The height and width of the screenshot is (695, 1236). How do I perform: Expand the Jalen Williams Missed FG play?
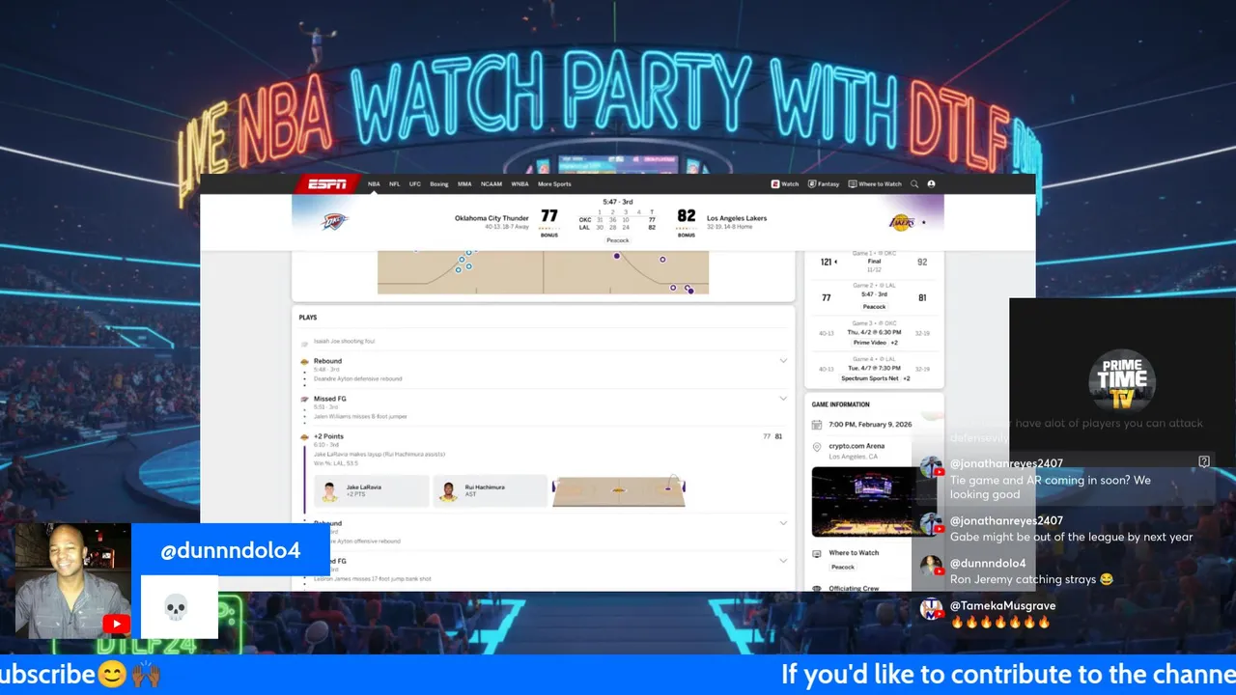(783, 399)
